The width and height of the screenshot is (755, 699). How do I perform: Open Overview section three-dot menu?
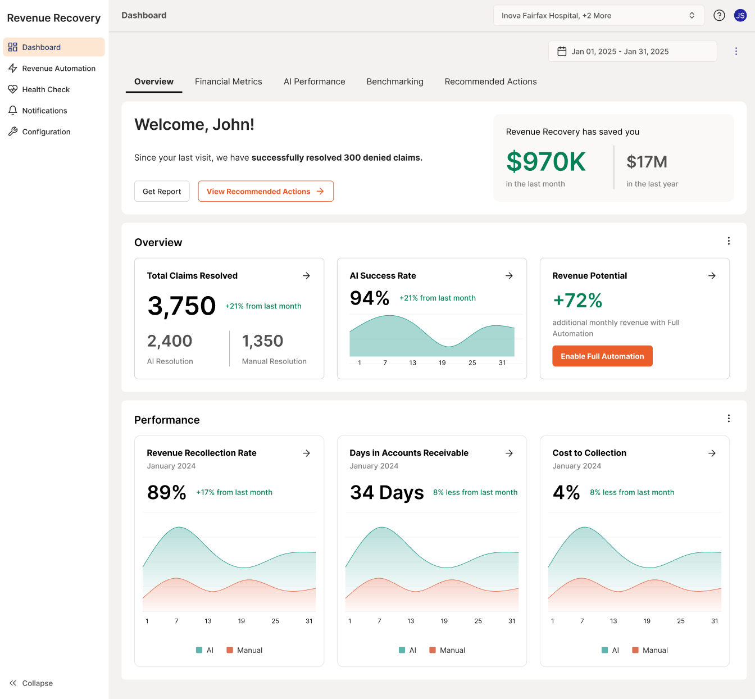[x=729, y=241]
